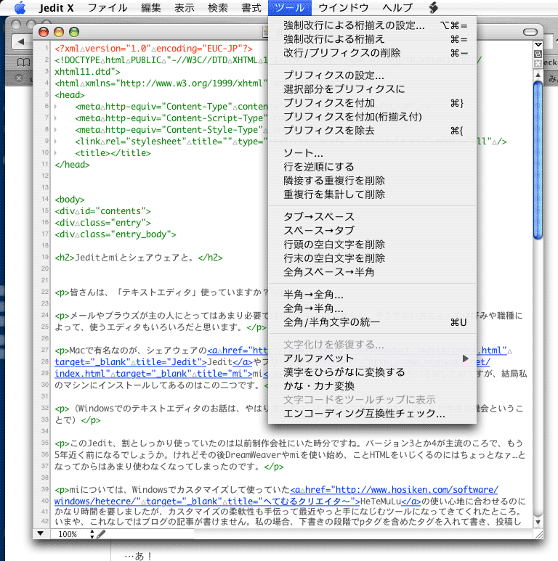
Task: Open the 100% zoom selector
Action: [x=76, y=534]
